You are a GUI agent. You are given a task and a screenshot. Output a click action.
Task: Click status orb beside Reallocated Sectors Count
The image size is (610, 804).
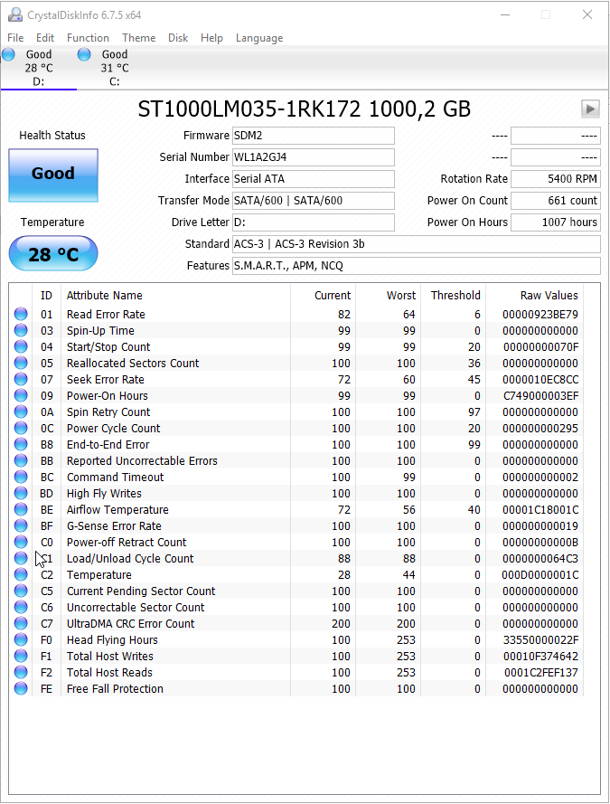[x=21, y=364]
